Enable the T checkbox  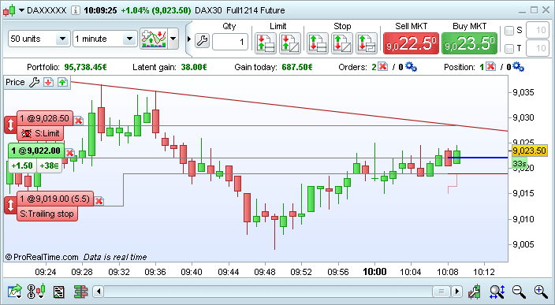[x=509, y=49]
